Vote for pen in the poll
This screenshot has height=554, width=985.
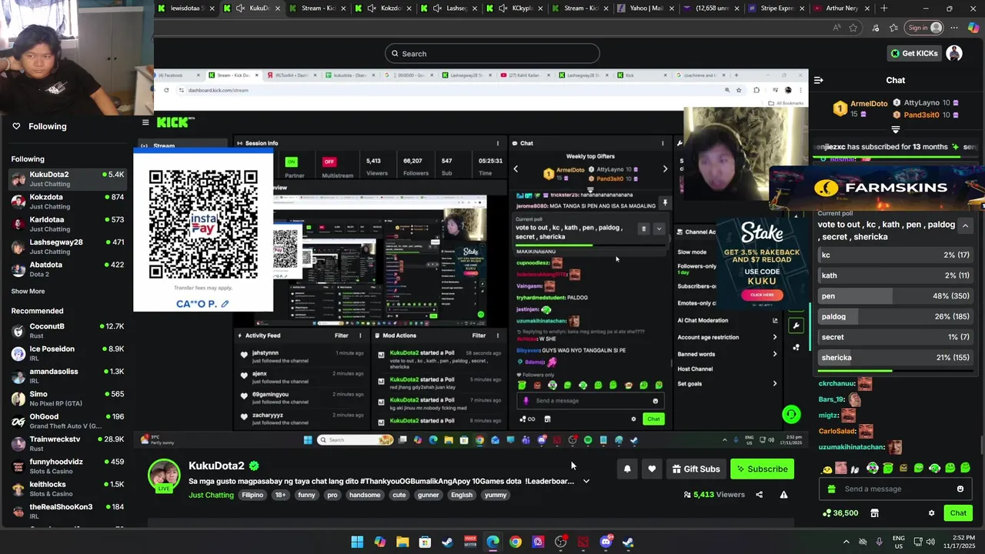[896, 295]
